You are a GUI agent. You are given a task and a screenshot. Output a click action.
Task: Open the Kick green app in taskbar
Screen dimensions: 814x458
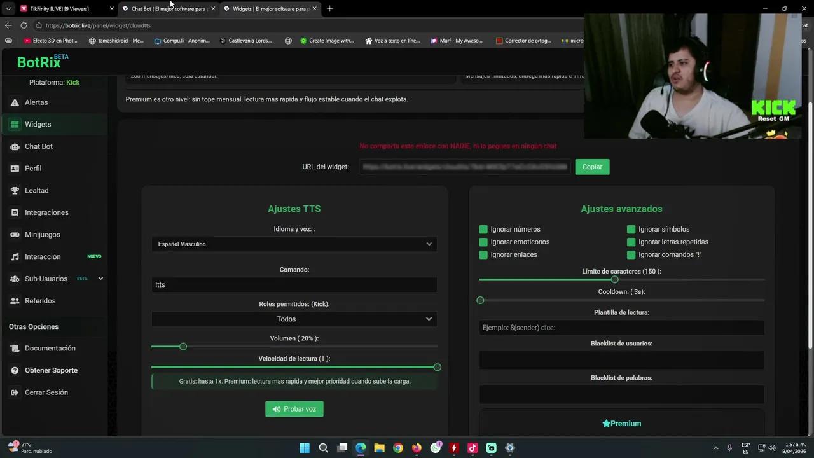point(491,448)
